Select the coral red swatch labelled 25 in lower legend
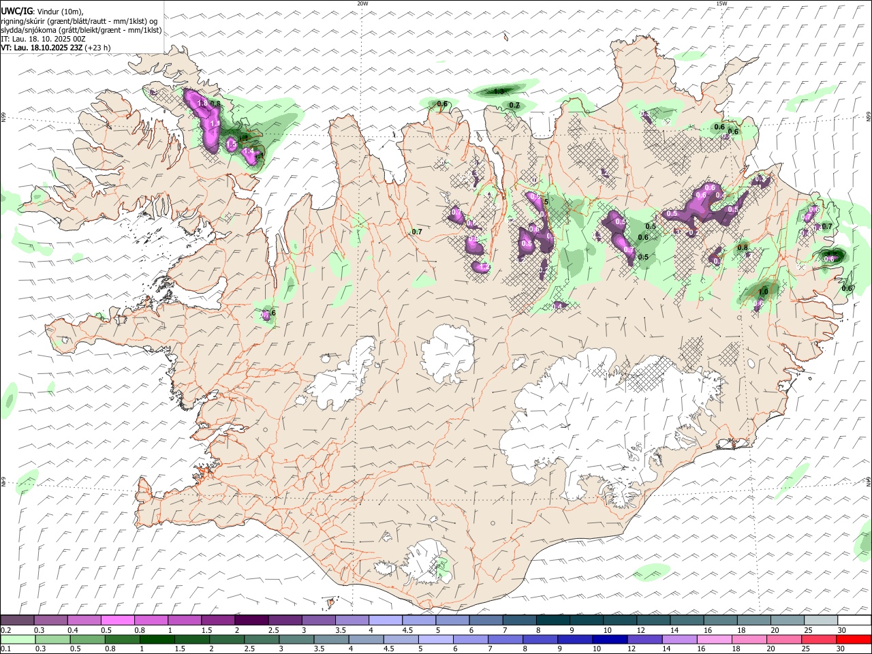 (817, 640)
